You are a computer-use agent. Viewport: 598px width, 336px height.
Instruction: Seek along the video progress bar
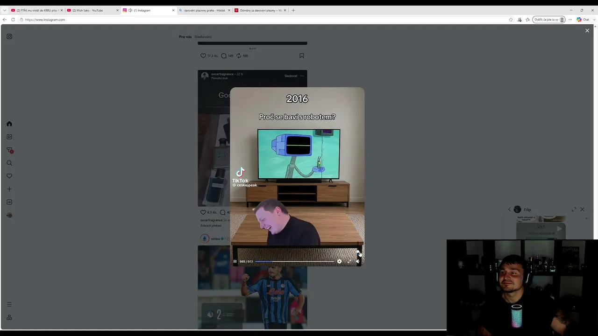click(x=295, y=261)
